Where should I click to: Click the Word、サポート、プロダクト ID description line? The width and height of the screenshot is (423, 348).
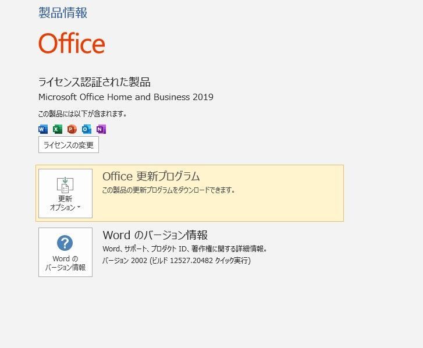point(184,249)
